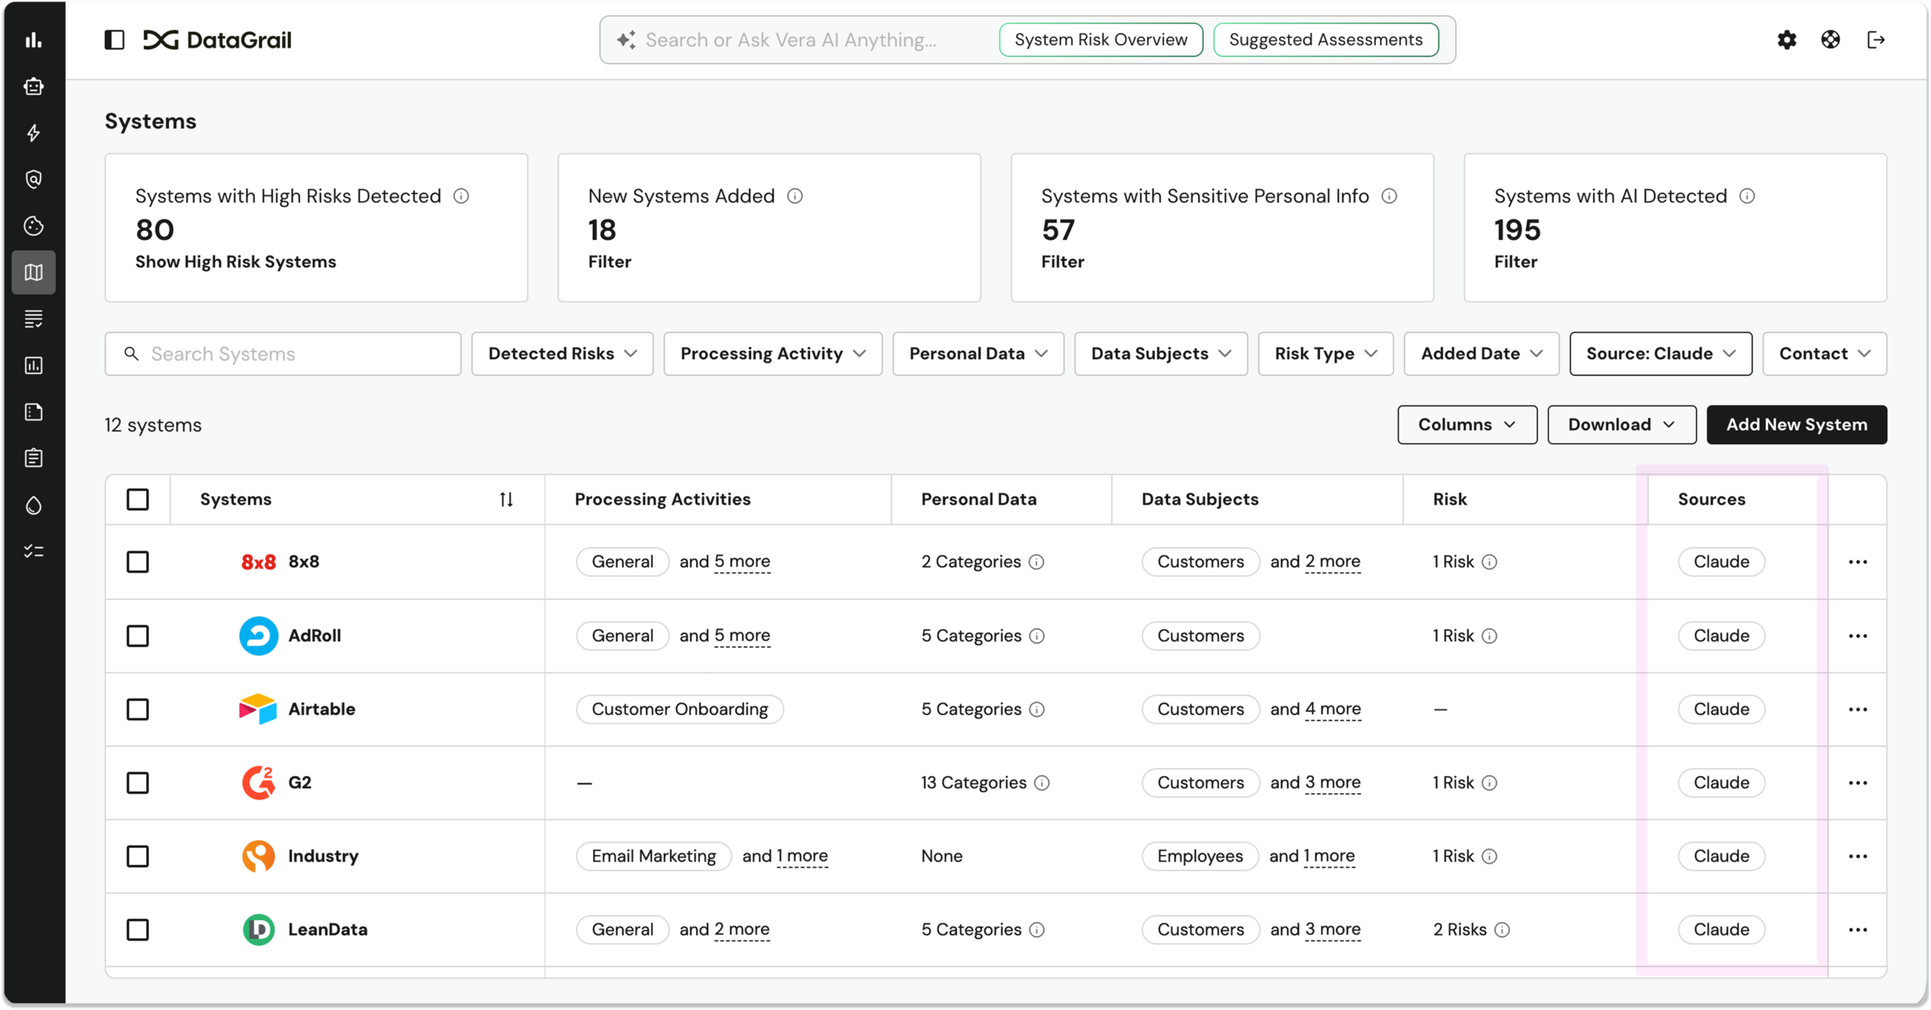
Task: Check the Industry row checkbox
Action: (137, 857)
